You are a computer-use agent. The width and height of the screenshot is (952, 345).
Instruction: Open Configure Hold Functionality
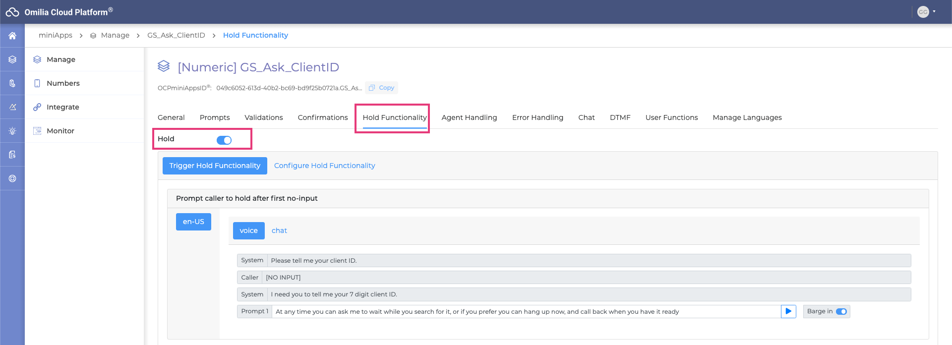click(325, 166)
